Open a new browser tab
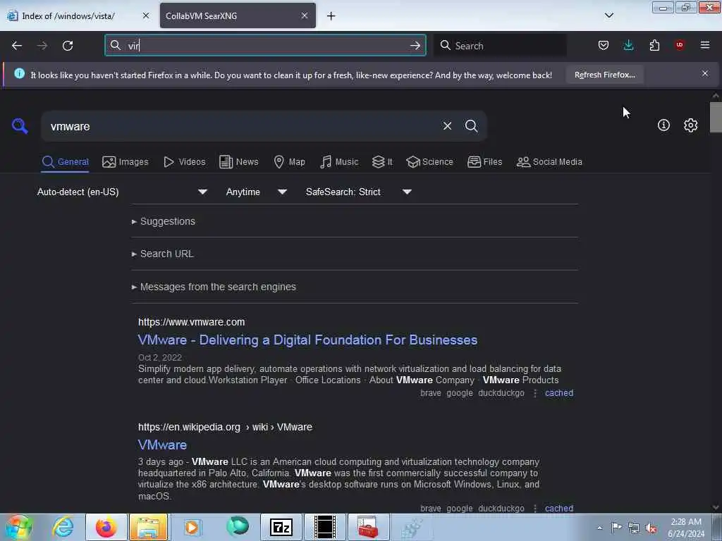 coord(331,16)
